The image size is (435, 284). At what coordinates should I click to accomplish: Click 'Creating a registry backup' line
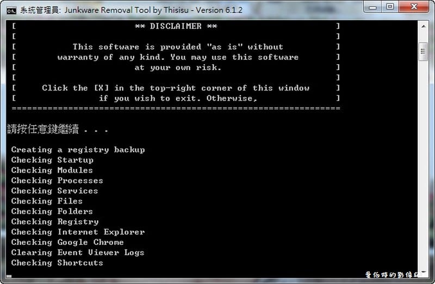point(78,150)
